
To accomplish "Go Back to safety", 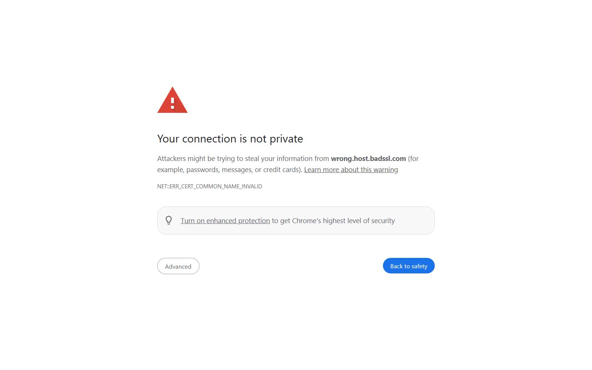I will tap(408, 266).
